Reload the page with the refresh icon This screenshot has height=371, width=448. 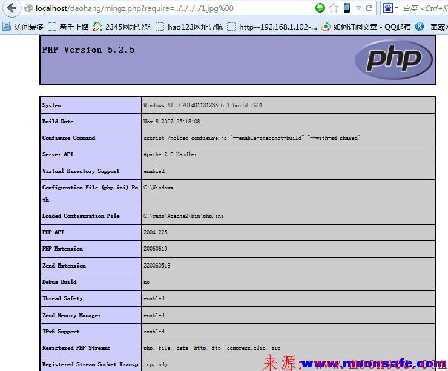pos(369,8)
